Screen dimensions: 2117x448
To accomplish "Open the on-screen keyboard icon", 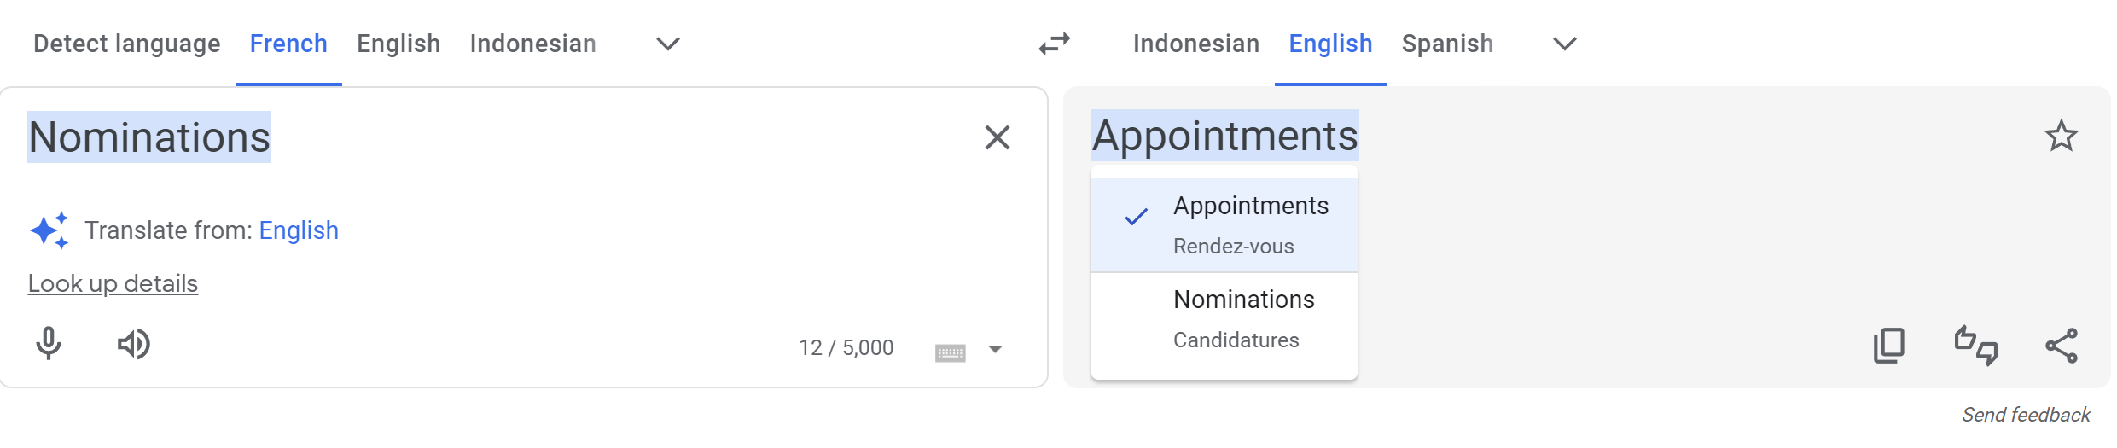I will (x=950, y=352).
